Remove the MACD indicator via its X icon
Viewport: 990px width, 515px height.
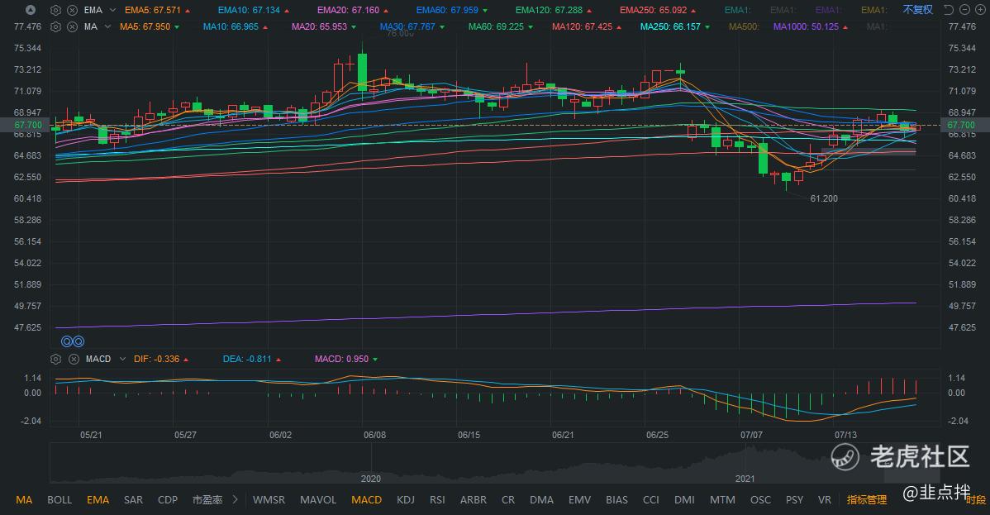point(74,359)
